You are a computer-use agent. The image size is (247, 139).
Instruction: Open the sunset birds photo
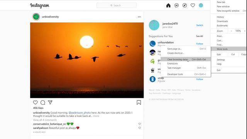[x=87, y=60]
